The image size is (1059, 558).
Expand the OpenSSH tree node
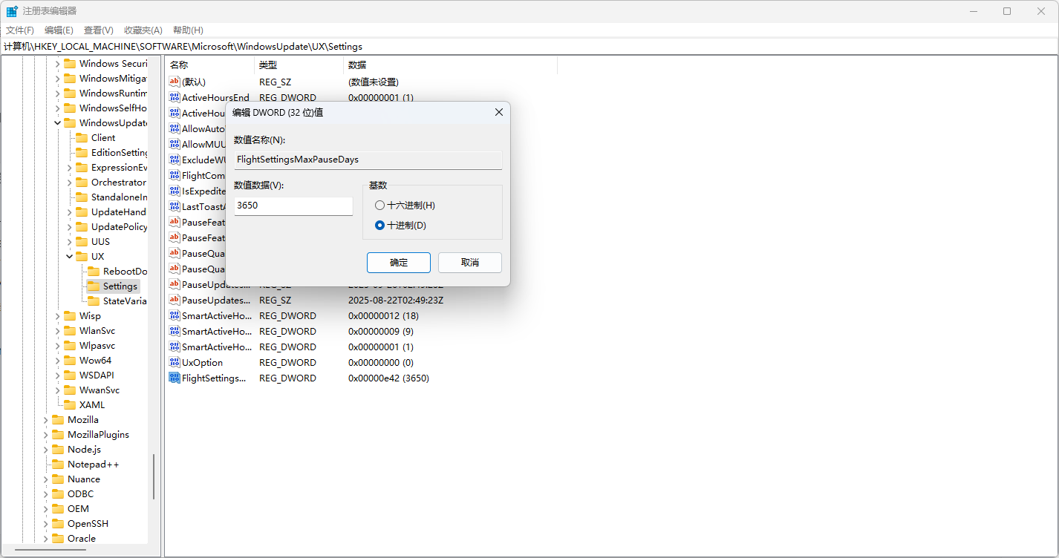46,523
